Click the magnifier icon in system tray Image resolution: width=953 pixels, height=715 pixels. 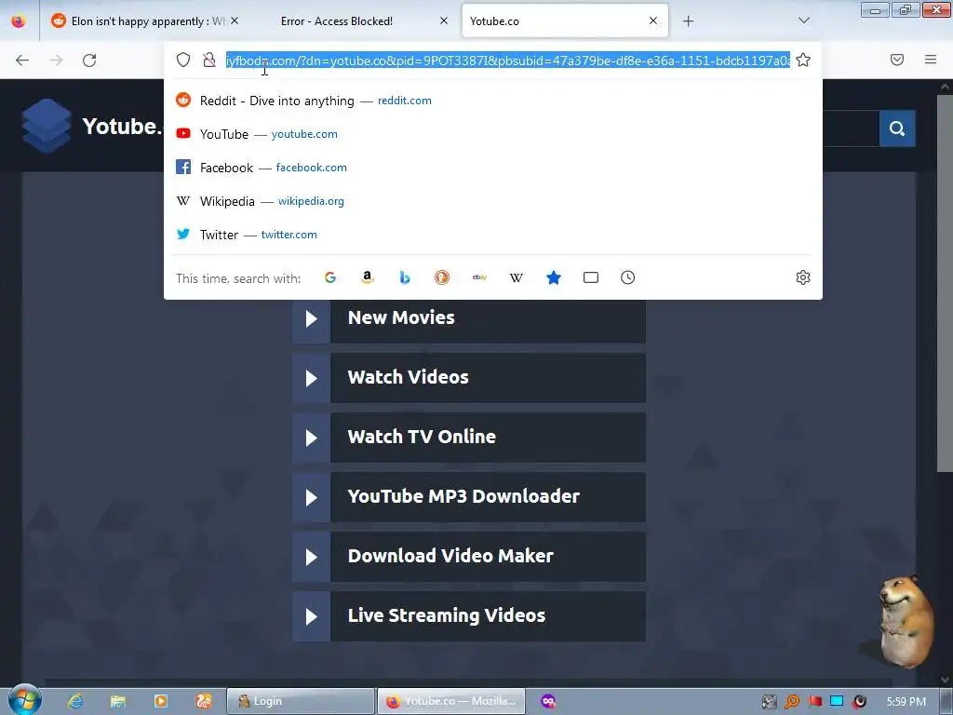click(792, 702)
